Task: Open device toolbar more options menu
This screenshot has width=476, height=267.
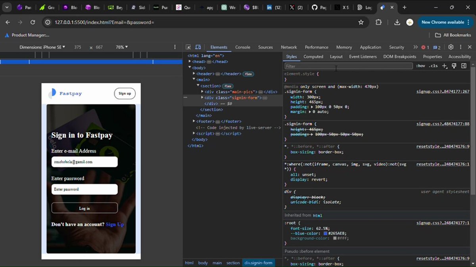Action: 175,47
